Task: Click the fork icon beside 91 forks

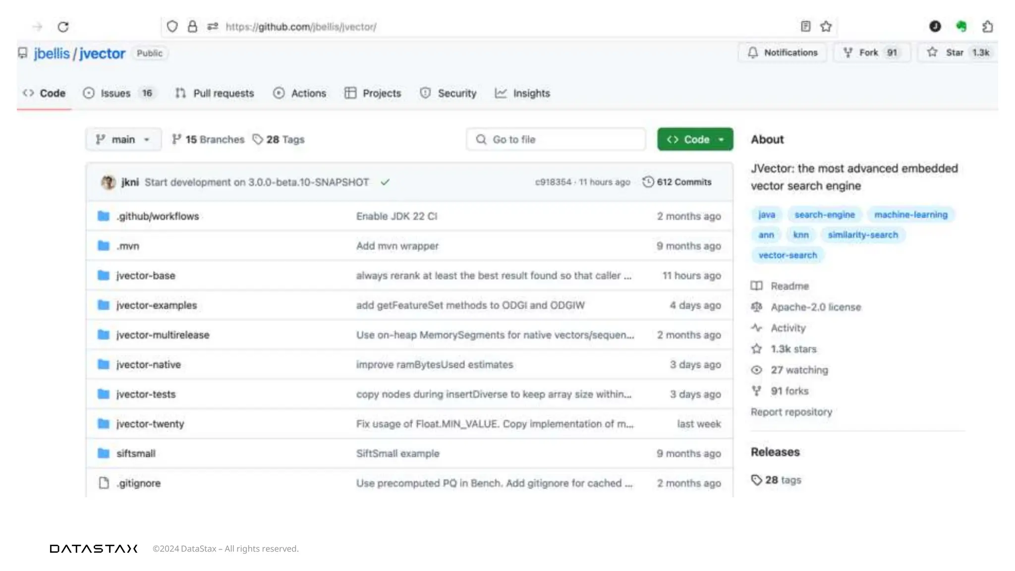Action: click(756, 391)
